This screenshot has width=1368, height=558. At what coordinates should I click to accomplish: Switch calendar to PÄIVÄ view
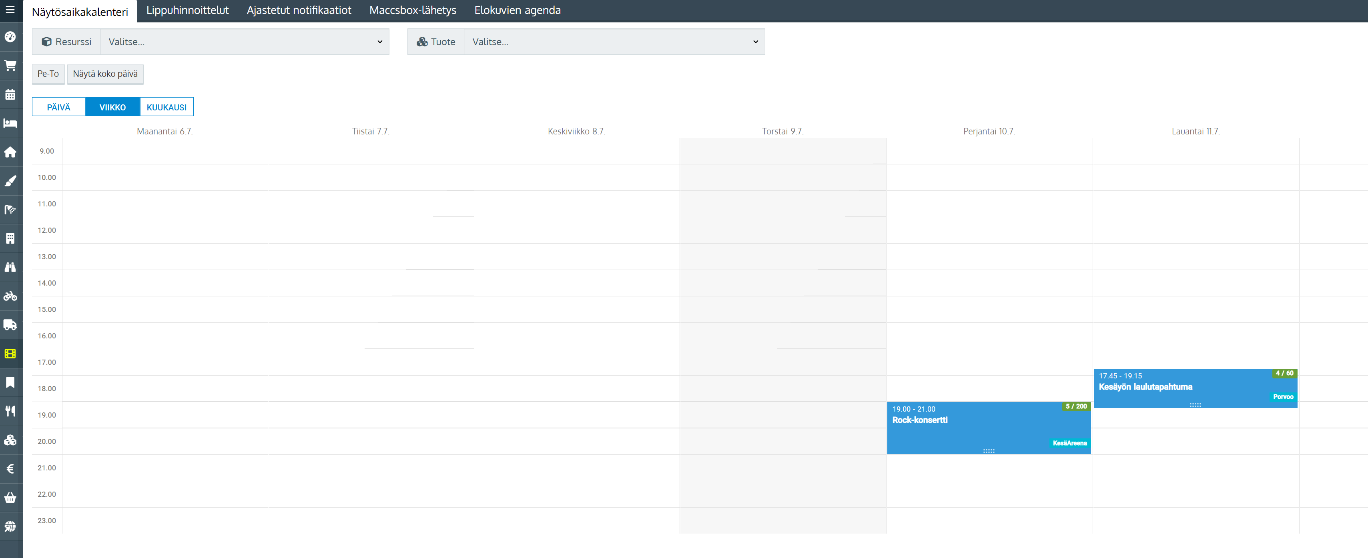click(x=58, y=107)
